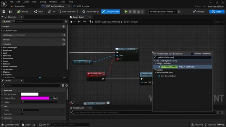Click the Find Results search field
This screenshot has height=127, width=226.
143,113
